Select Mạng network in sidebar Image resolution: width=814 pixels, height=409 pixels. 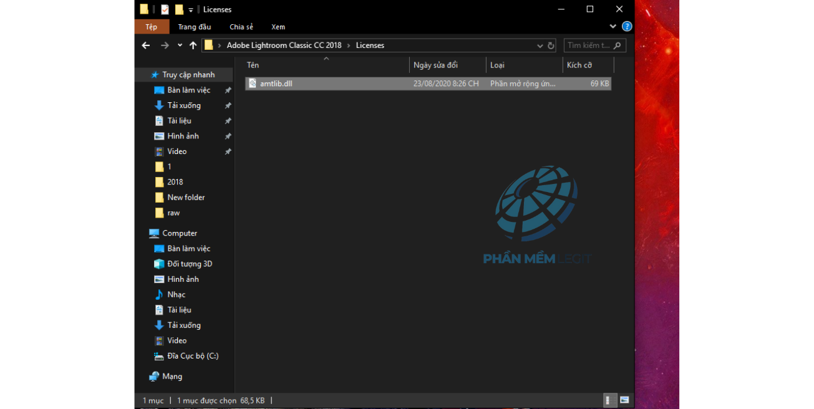pyautogui.click(x=172, y=377)
